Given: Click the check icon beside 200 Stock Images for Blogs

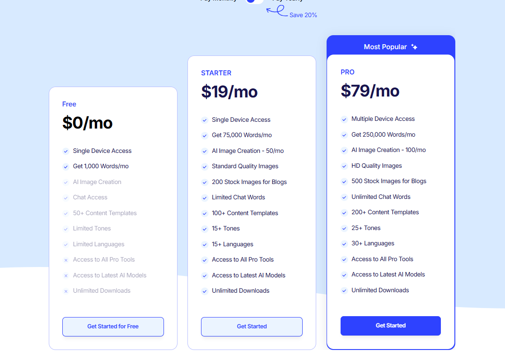Looking at the screenshot, I should 205,182.
